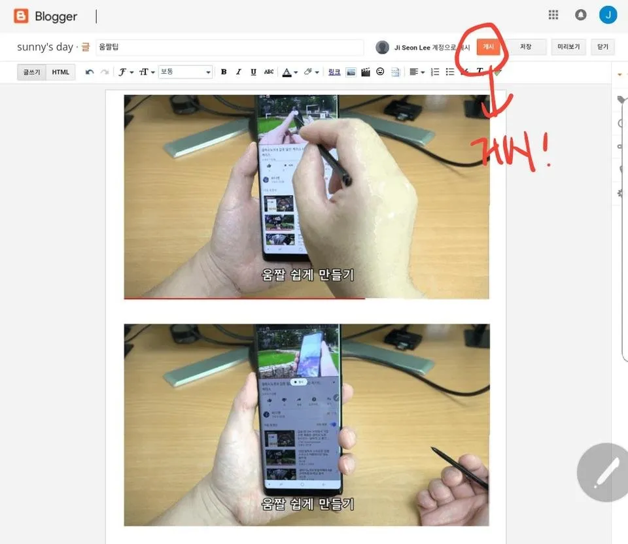The width and height of the screenshot is (628, 544).
Task: Toggle bold formatting
Action: pyautogui.click(x=224, y=72)
